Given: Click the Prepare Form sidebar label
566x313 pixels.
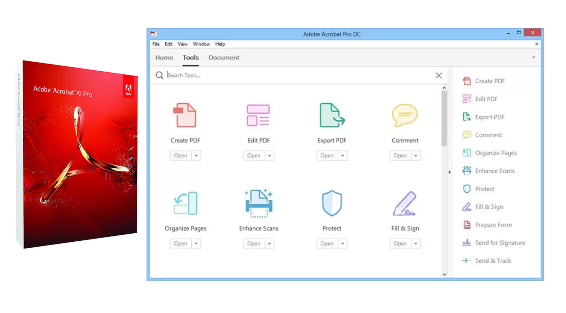Looking at the screenshot, I should [494, 225].
